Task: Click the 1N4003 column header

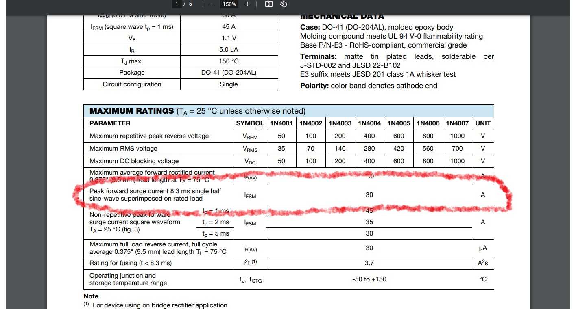Action: click(x=340, y=123)
